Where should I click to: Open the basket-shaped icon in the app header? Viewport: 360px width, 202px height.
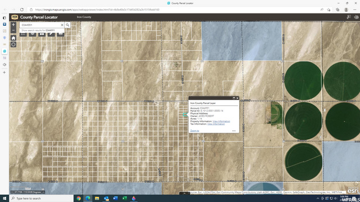point(356,17)
